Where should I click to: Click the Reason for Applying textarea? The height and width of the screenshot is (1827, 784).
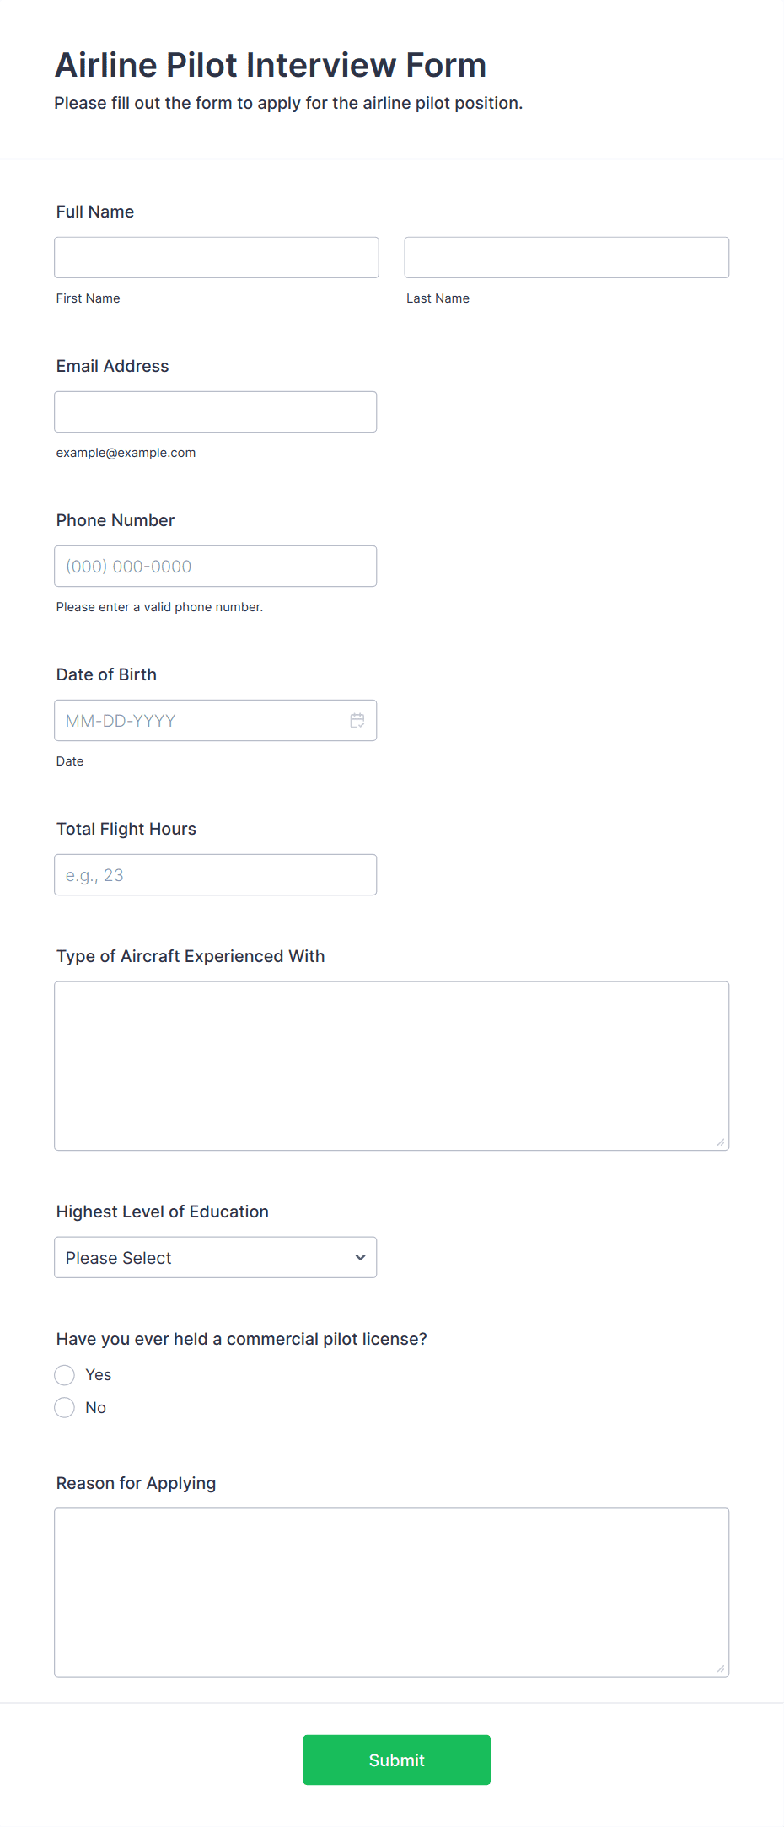(392, 1592)
